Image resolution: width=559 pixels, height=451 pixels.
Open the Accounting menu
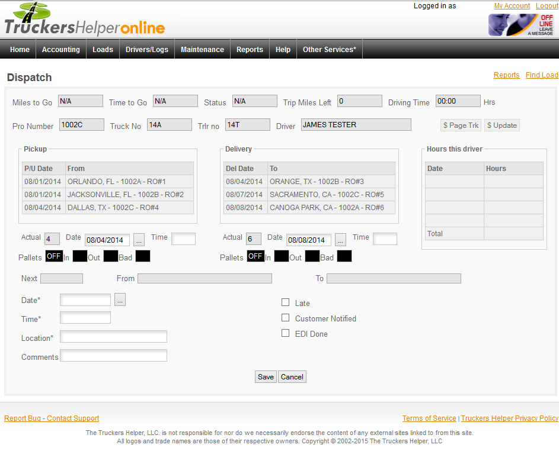pyautogui.click(x=61, y=50)
